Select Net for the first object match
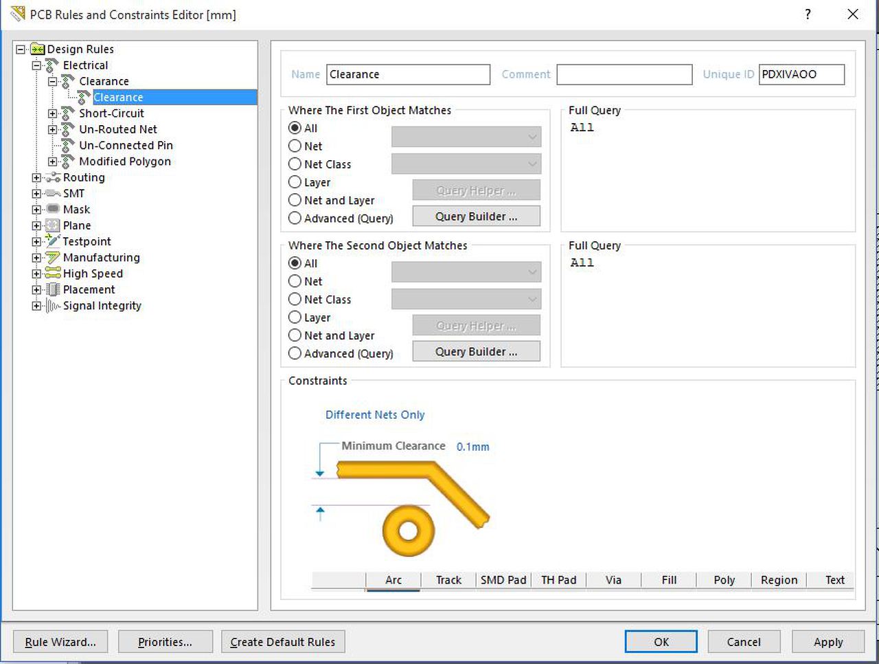The image size is (879, 664). (295, 146)
